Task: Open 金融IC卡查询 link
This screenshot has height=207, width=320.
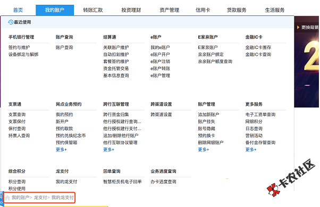Action: tap(258, 54)
